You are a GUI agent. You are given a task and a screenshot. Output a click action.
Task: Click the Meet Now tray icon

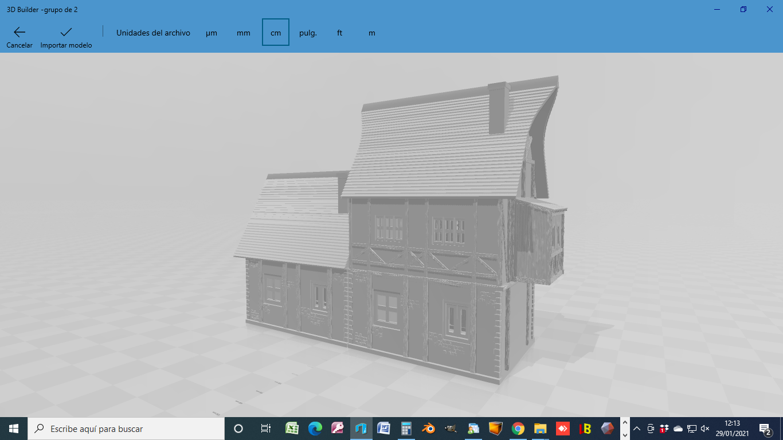pyautogui.click(x=651, y=429)
